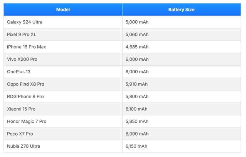Image resolution: width=246 pixels, height=157 pixels.
Task: Click the Model column header
Action: click(x=63, y=10)
